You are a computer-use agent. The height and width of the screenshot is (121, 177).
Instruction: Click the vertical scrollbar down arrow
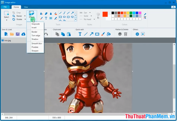[174, 111]
